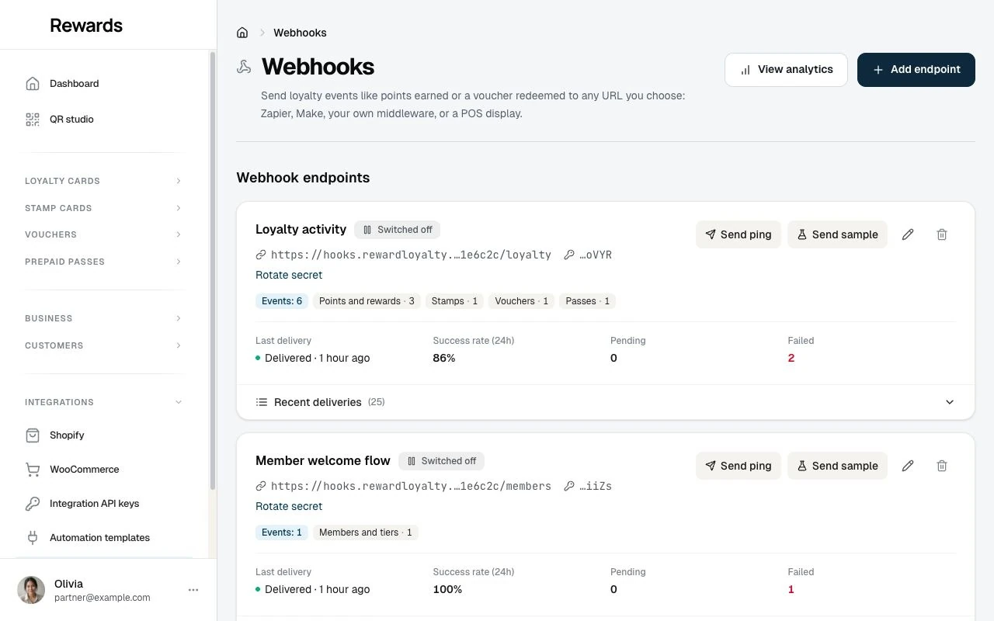Click the WooCommerce cart icon
994x621 pixels.
[33, 469]
